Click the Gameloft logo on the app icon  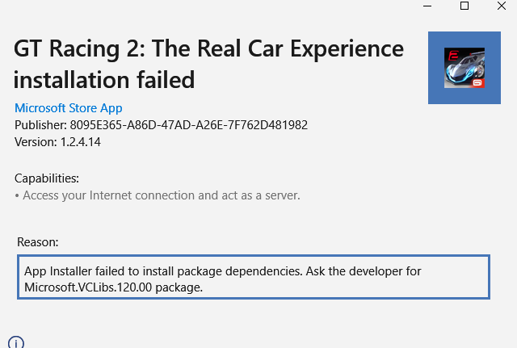(x=477, y=83)
